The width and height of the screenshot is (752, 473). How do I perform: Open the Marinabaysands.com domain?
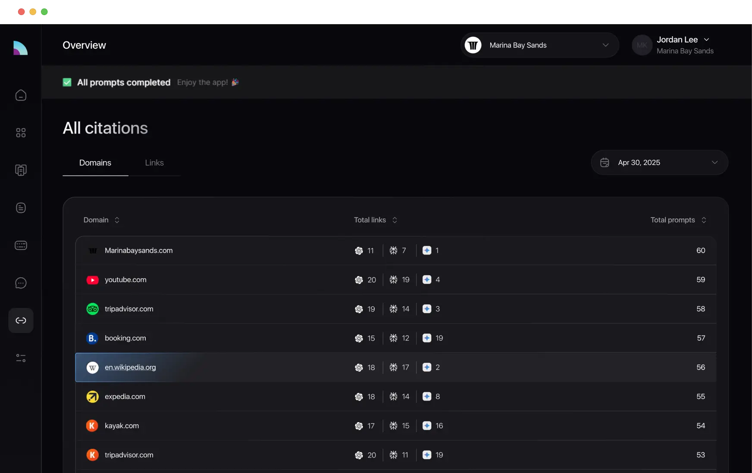[139, 251]
